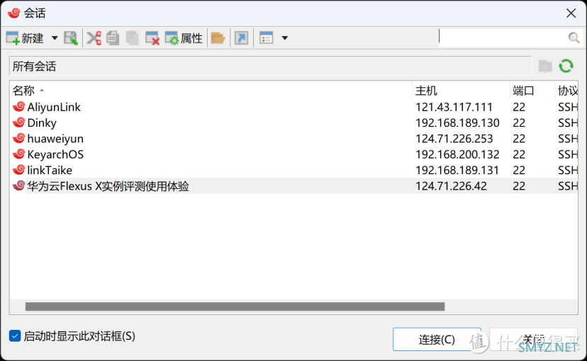Screen dimensions: 587x361
Task: Click the save session icon
Action: (70, 38)
